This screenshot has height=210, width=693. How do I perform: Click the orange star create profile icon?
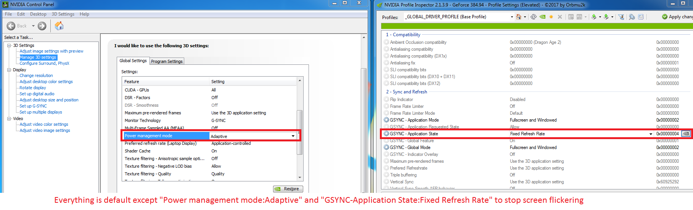pyautogui.click(x=551, y=17)
